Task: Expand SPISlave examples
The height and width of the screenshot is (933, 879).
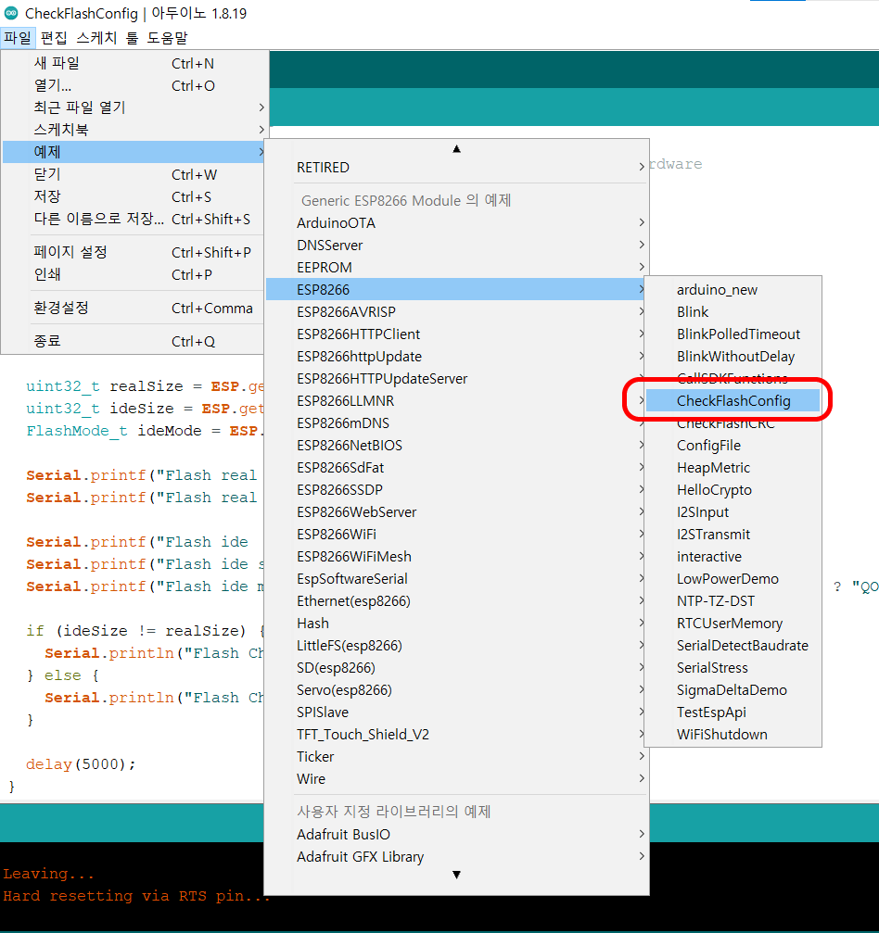Action: [457, 712]
